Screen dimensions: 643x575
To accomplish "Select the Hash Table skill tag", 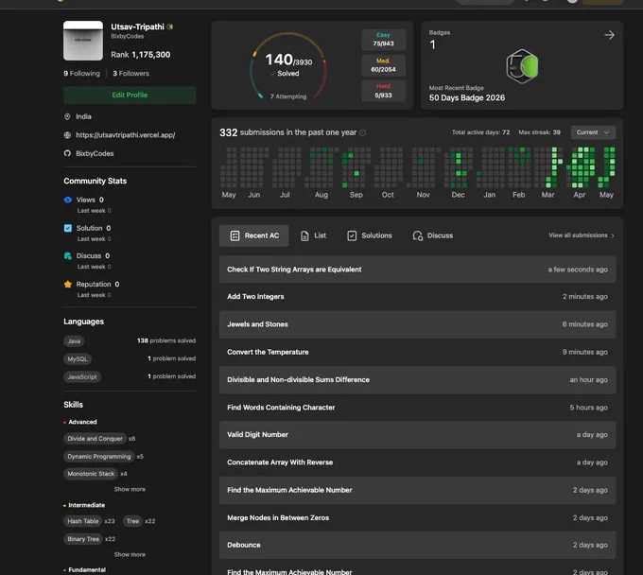I will pos(83,521).
